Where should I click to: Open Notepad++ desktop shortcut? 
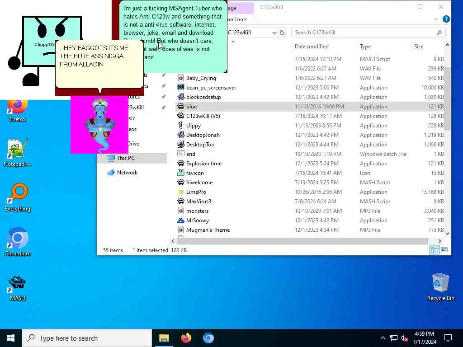(x=18, y=153)
